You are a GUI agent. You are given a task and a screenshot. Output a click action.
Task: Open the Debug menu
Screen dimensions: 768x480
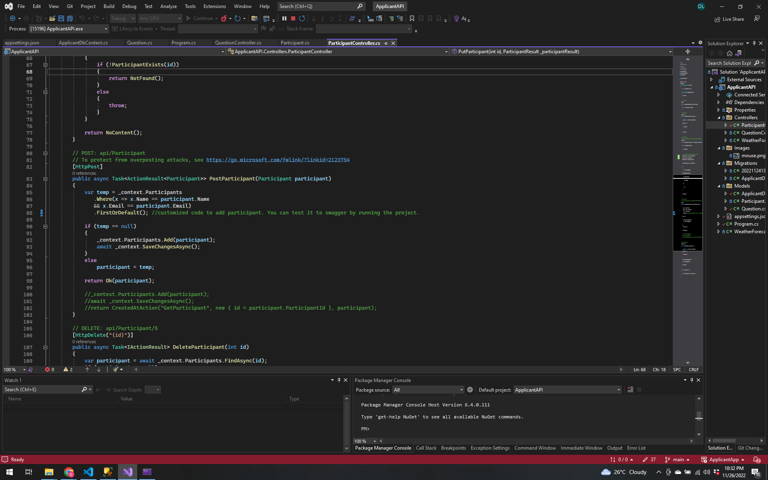point(129,6)
